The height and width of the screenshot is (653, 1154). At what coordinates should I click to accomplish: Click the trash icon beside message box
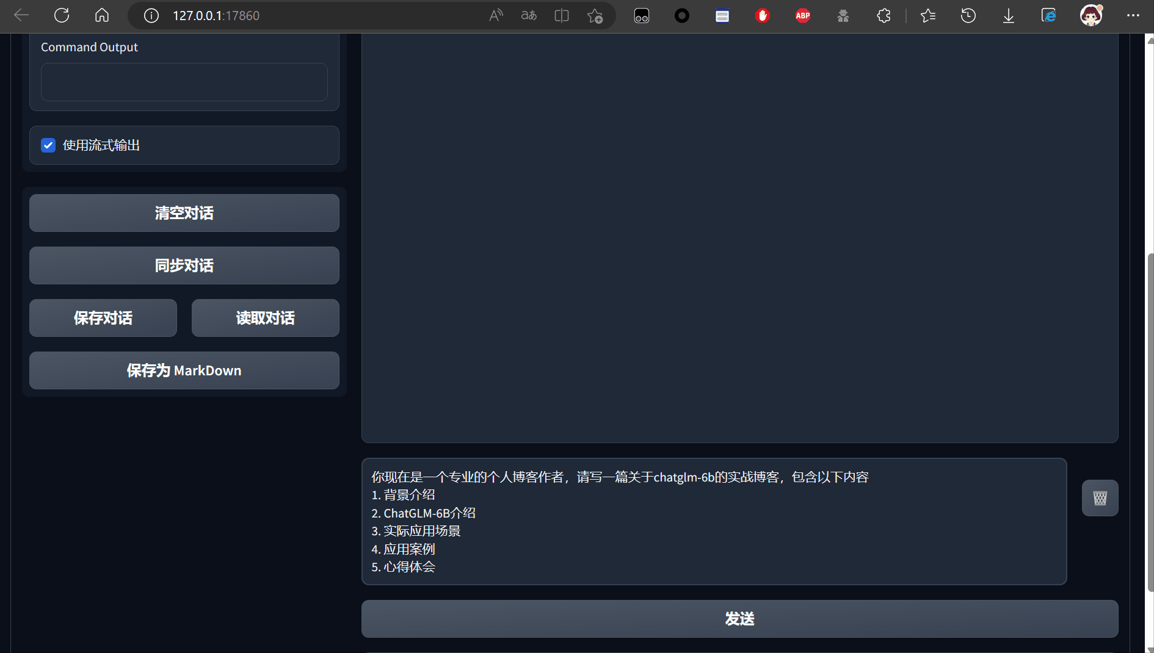click(1100, 498)
